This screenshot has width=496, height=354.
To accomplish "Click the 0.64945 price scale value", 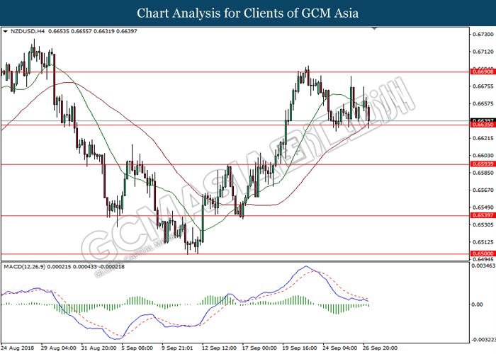I will tap(483, 260).
